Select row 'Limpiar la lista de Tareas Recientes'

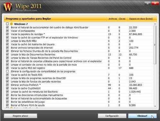click(79, 58)
